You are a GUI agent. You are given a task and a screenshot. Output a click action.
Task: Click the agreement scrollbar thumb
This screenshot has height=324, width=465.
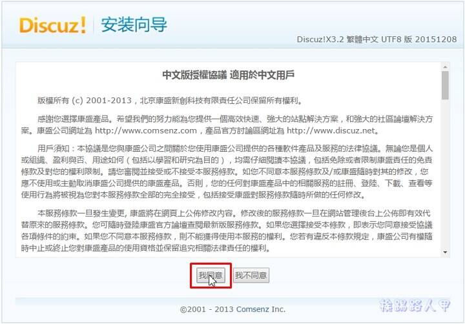[x=445, y=85]
